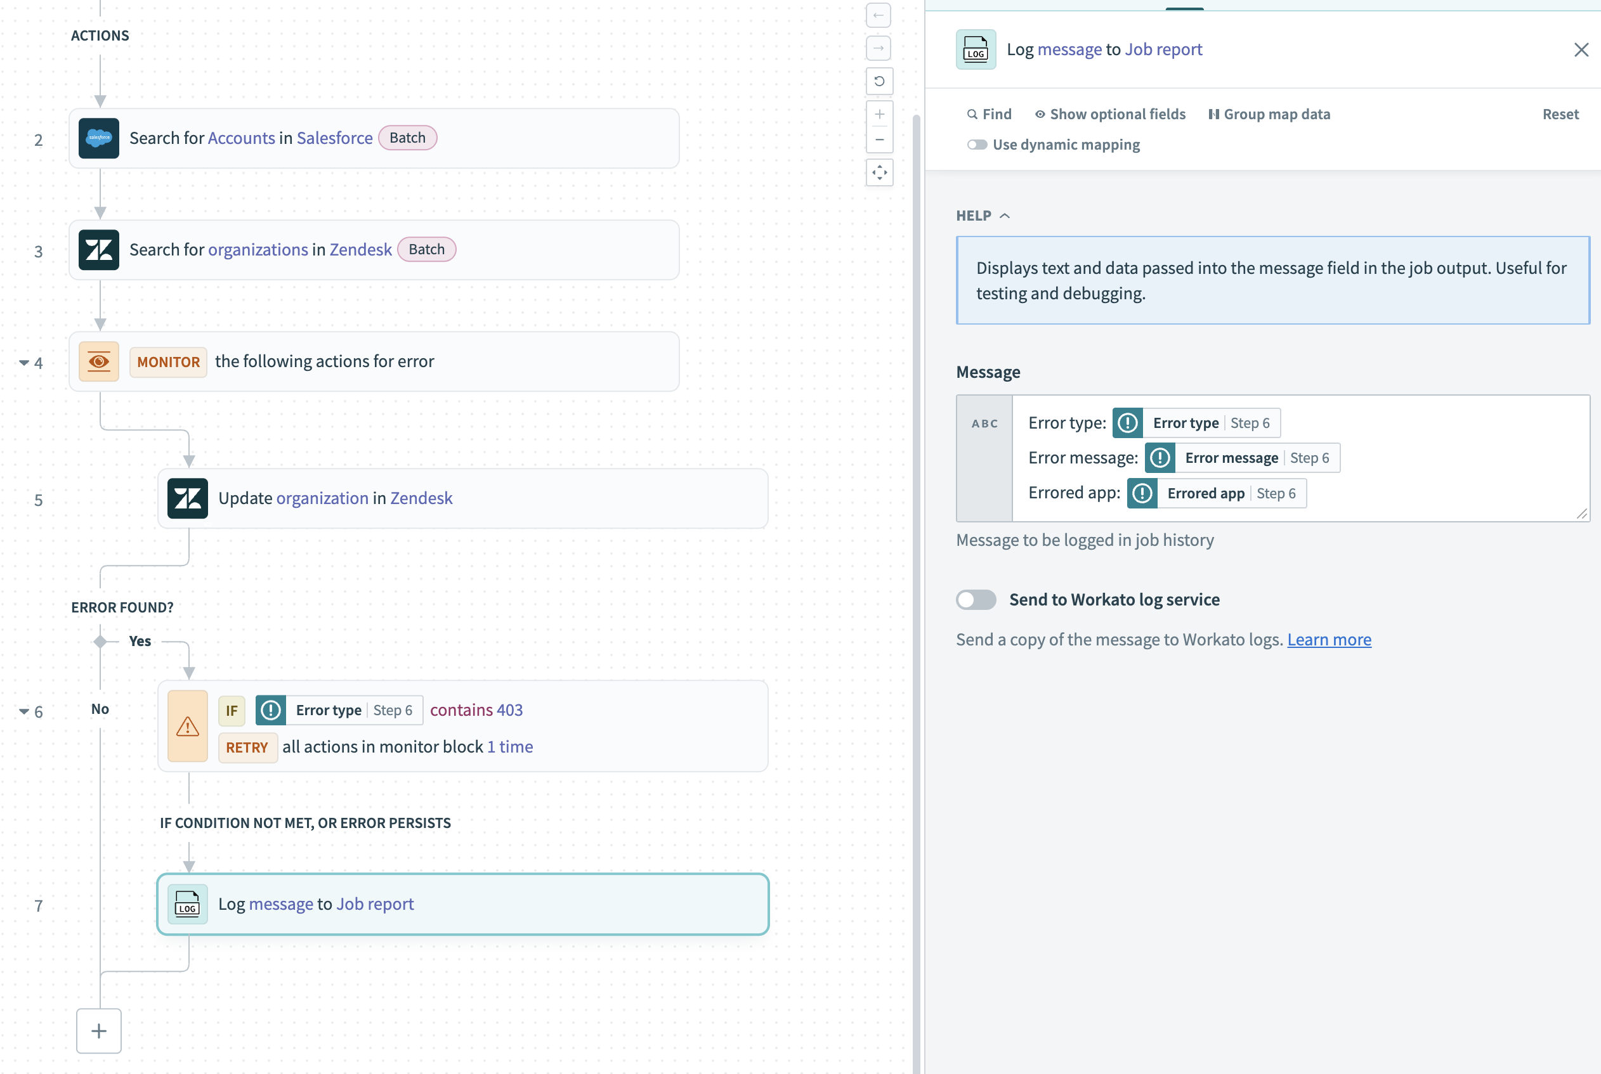Select the Zendesk icon on step 3
Viewport: 1601px width, 1074px height.
pyautogui.click(x=99, y=249)
